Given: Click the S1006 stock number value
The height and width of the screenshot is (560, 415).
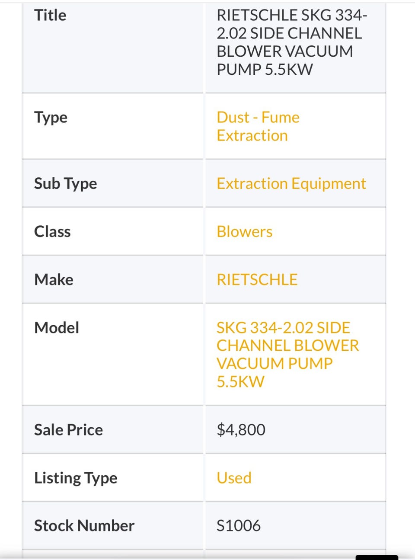Looking at the screenshot, I should [x=238, y=526].
